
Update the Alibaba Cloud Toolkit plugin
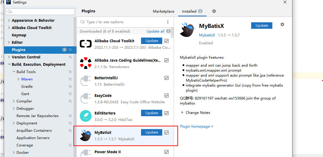pyautogui.click(x=152, y=41)
